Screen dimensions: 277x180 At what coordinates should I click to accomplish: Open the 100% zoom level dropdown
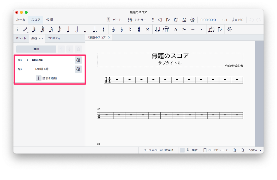[x=255, y=150]
